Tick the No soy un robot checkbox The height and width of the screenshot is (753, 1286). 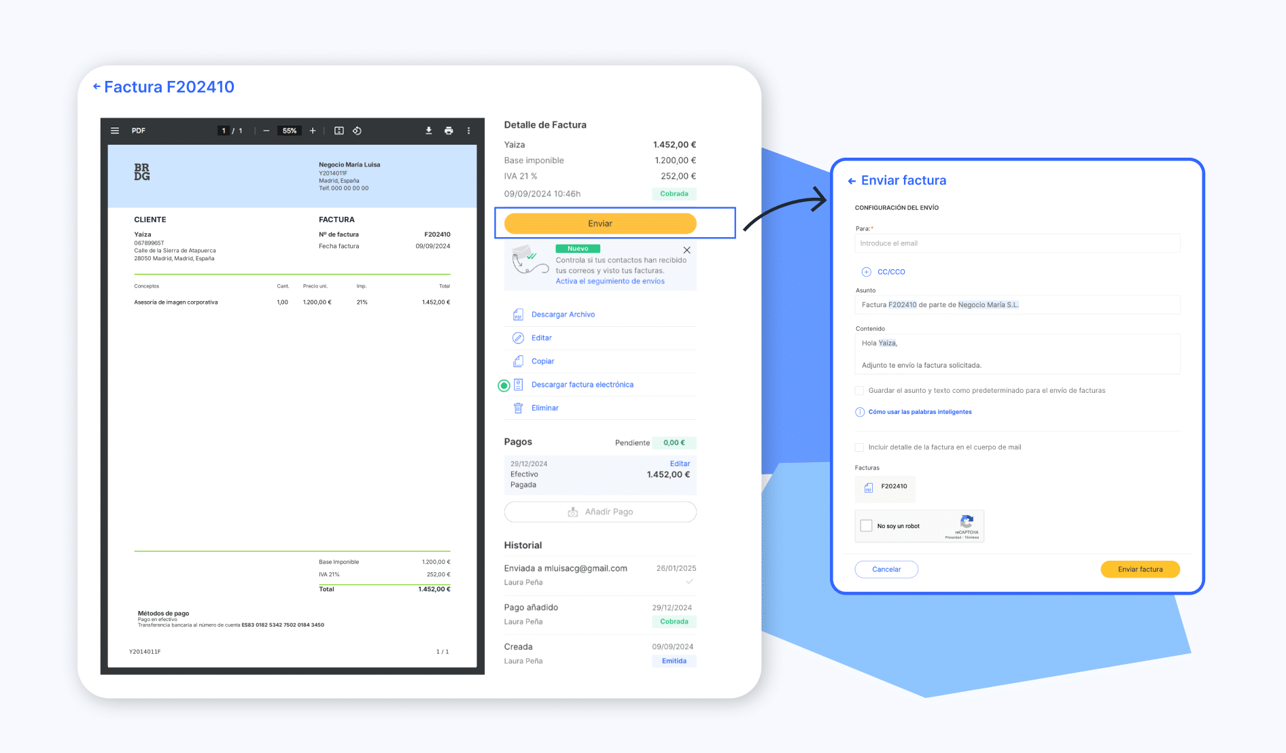coord(867,525)
